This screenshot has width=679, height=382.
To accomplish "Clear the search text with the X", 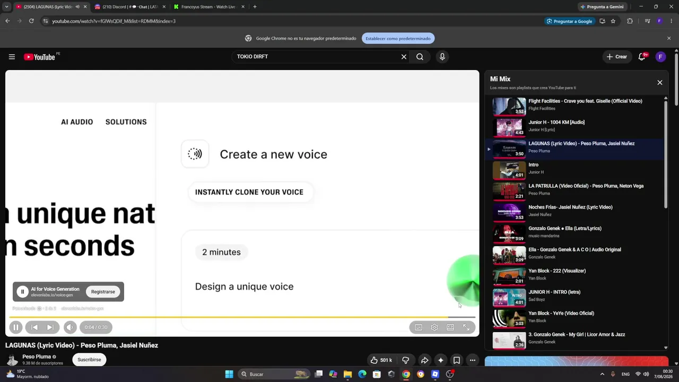I will pyautogui.click(x=404, y=57).
